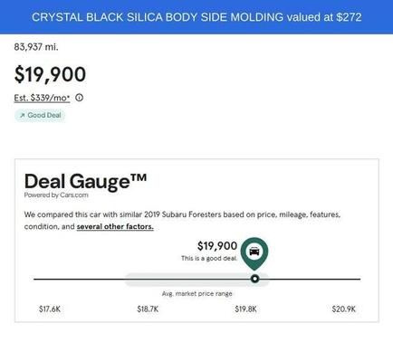This screenshot has width=393, height=342.
Task: Click the Powered by Cars.com text
Action: (56, 195)
